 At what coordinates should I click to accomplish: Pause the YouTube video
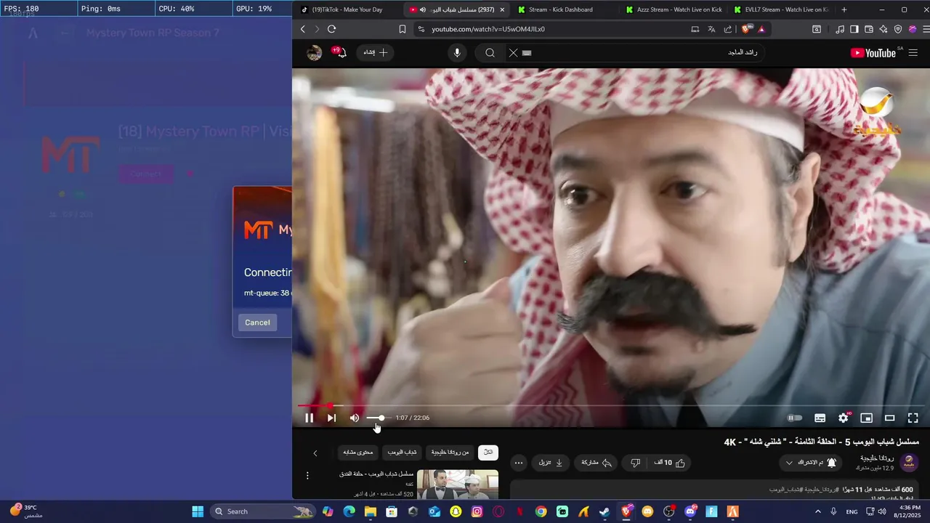(x=309, y=418)
